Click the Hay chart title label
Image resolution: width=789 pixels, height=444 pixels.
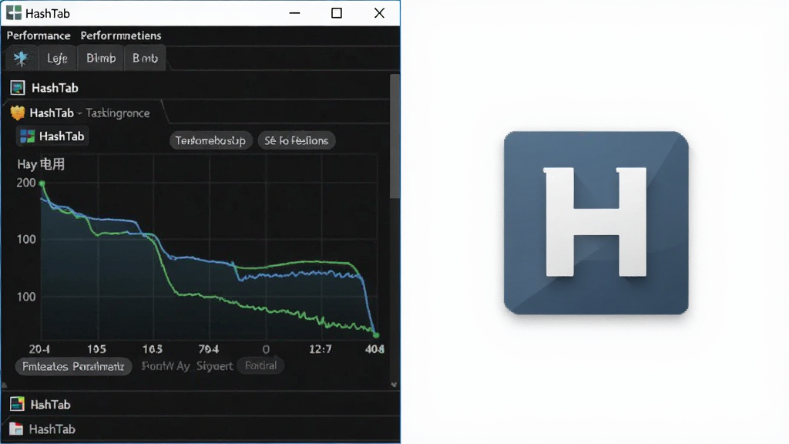pos(41,164)
